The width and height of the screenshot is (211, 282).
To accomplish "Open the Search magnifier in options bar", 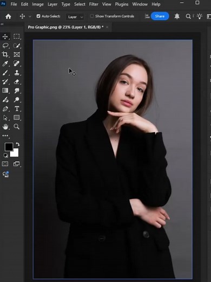I will (x=188, y=16).
